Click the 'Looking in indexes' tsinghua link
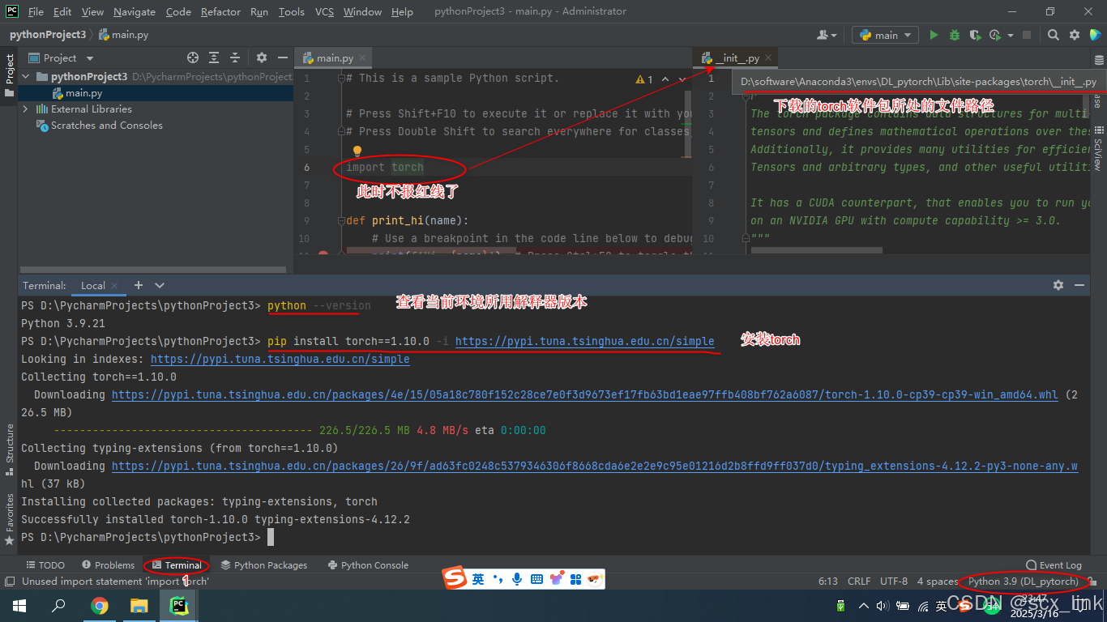The image size is (1107, 622). (280, 359)
